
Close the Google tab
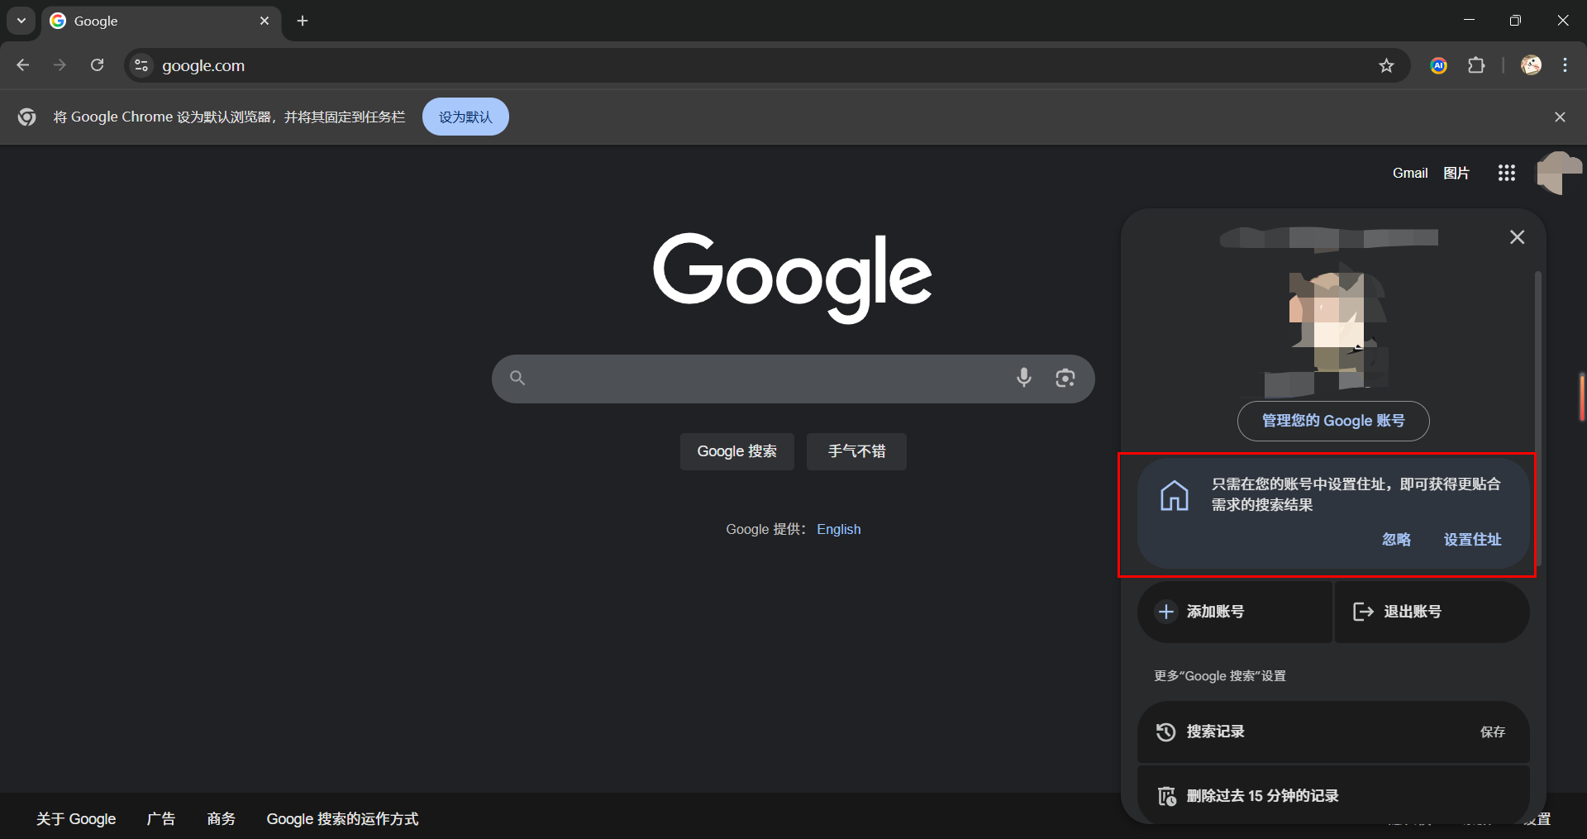264,21
